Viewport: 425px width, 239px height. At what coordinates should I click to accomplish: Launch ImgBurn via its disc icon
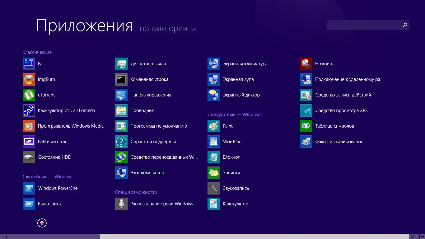(x=29, y=79)
